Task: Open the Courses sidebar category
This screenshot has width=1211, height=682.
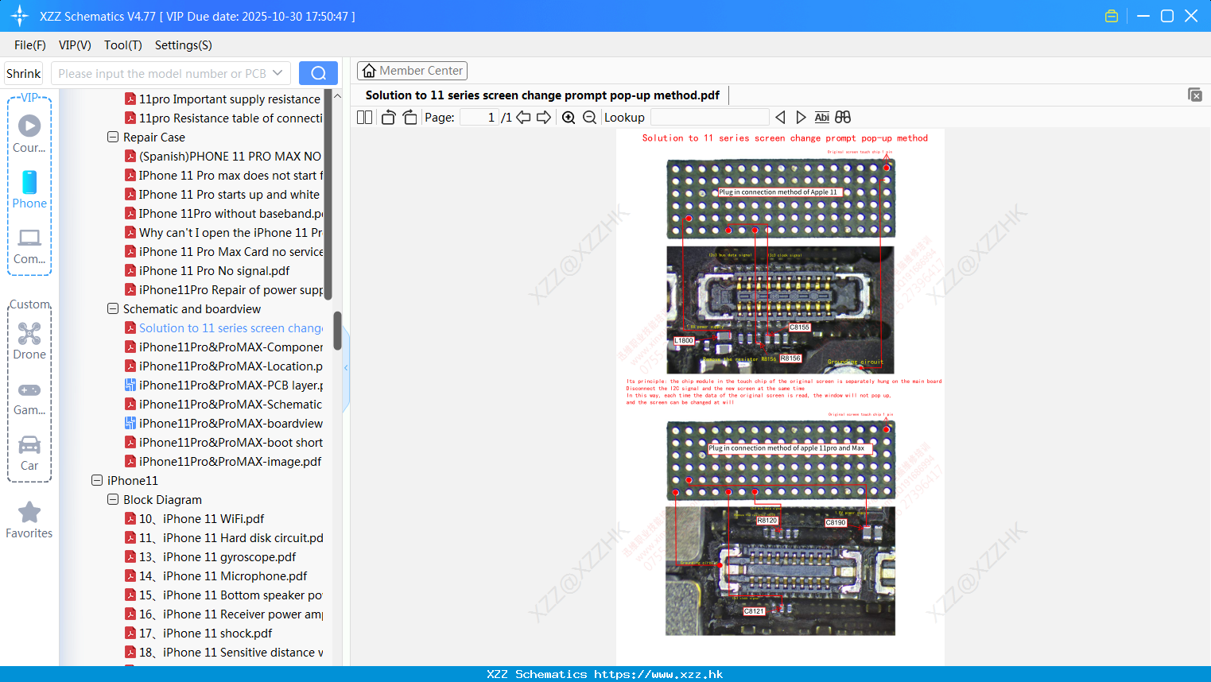Action: (29, 134)
